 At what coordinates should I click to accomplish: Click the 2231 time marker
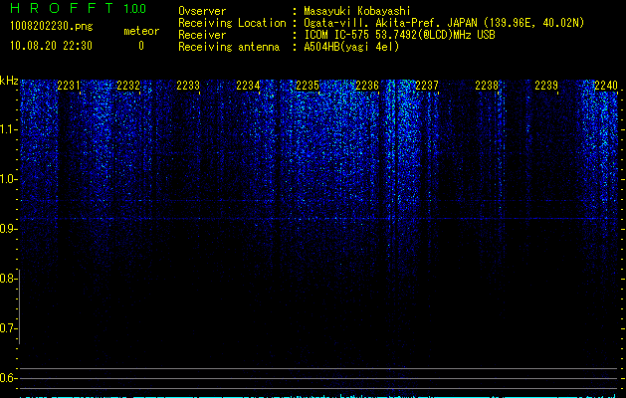[x=69, y=86]
